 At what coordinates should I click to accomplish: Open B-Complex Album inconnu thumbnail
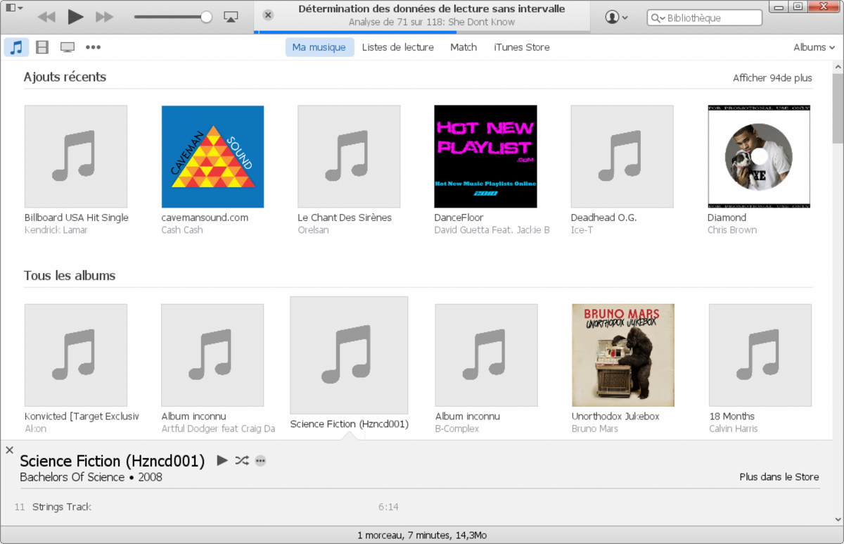coord(486,355)
